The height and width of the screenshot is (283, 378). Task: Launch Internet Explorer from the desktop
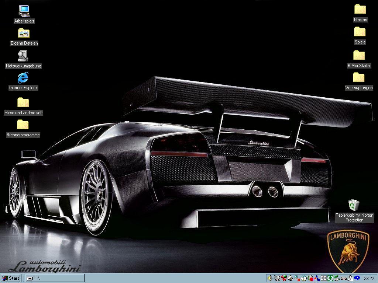pyautogui.click(x=23, y=78)
